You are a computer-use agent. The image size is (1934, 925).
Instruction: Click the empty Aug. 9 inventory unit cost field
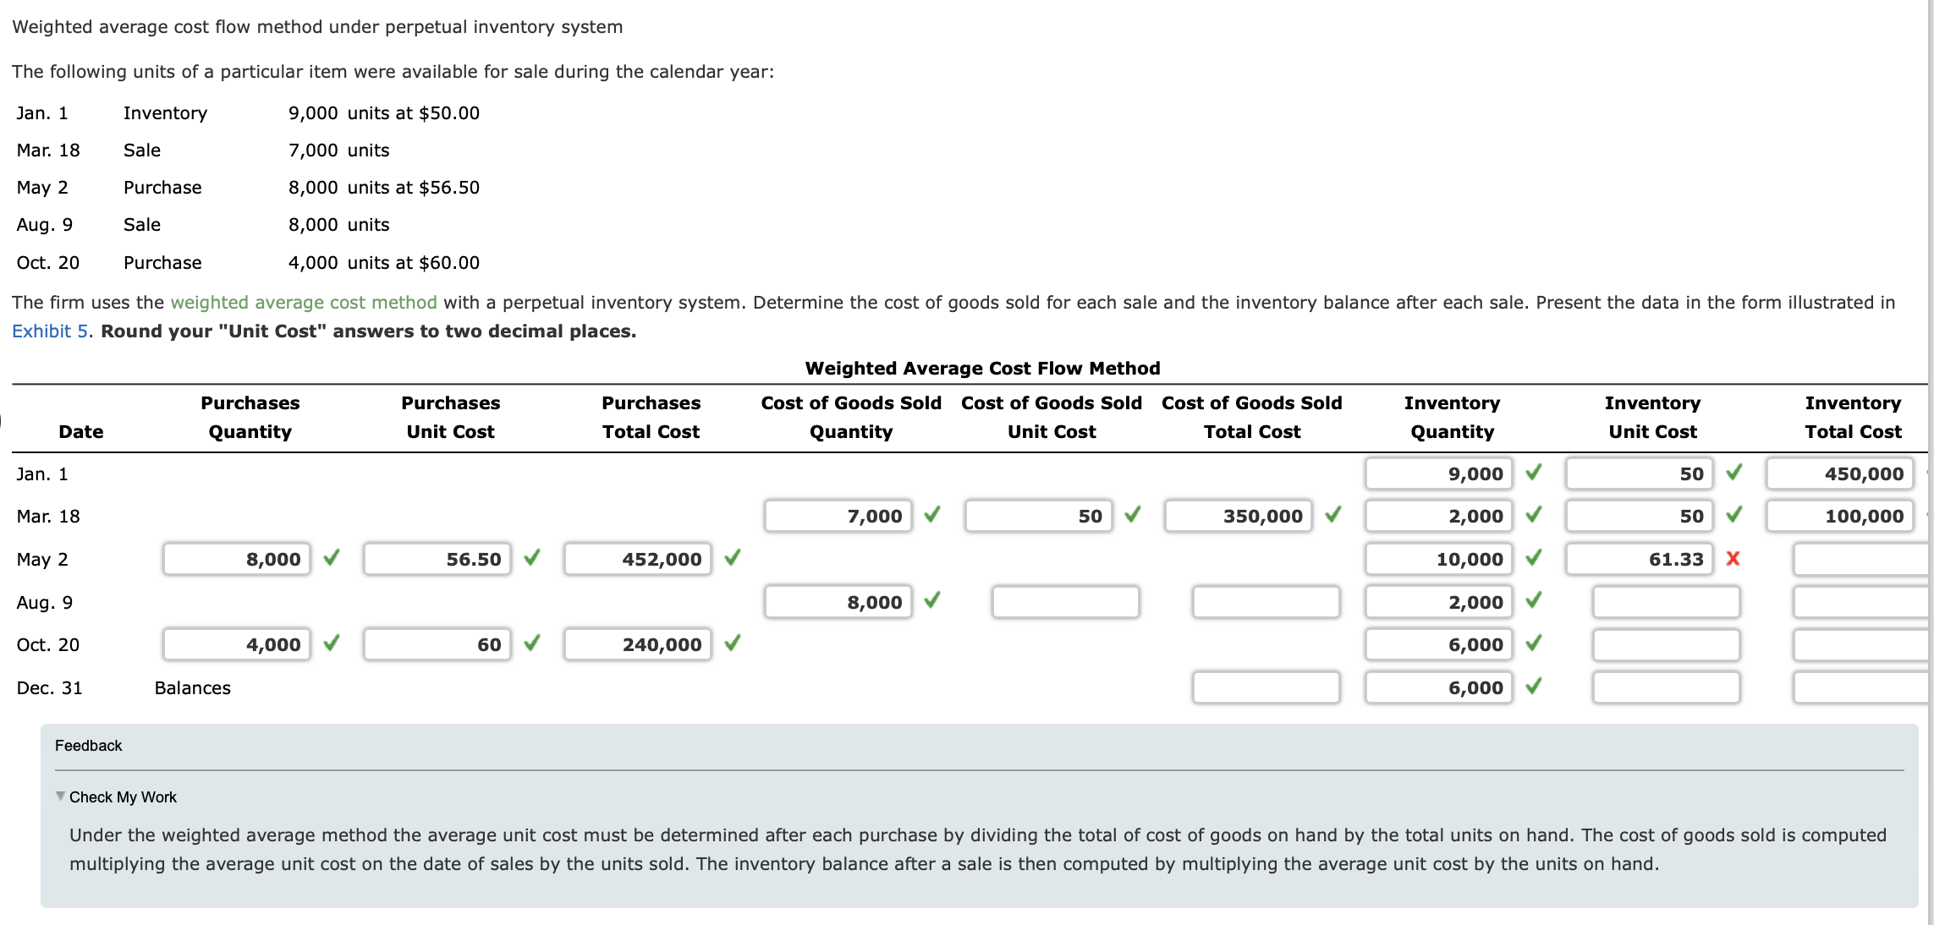pyautogui.click(x=1666, y=602)
